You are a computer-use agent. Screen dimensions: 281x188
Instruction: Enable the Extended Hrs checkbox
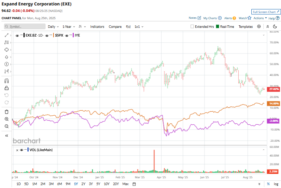pos(192,26)
